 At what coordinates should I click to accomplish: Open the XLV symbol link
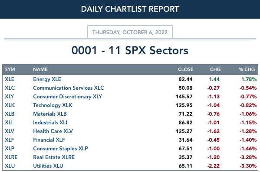[x=10, y=131]
